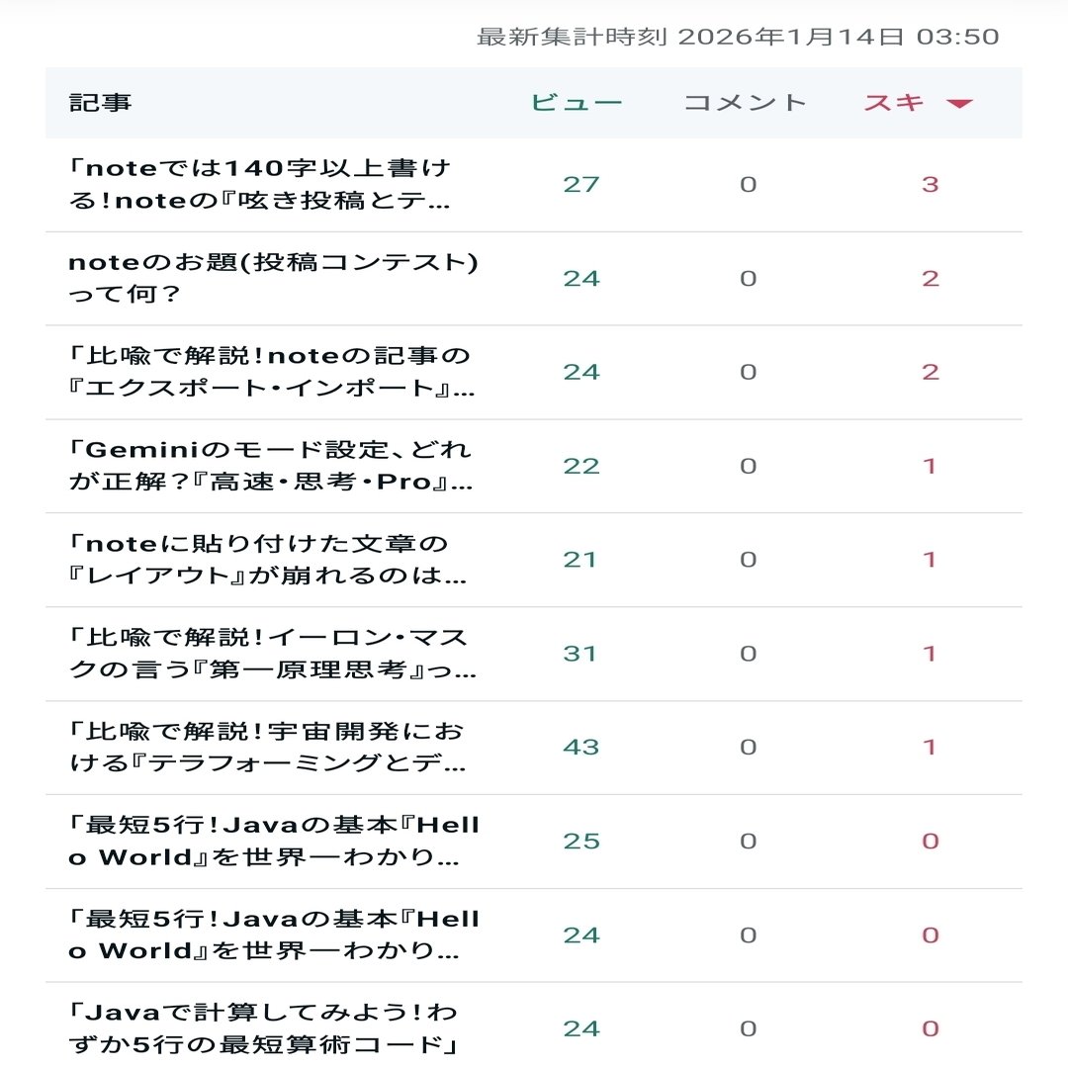Click the 記事 column header
The width and height of the screenshot is (1068, 1068).
[100, 103]
